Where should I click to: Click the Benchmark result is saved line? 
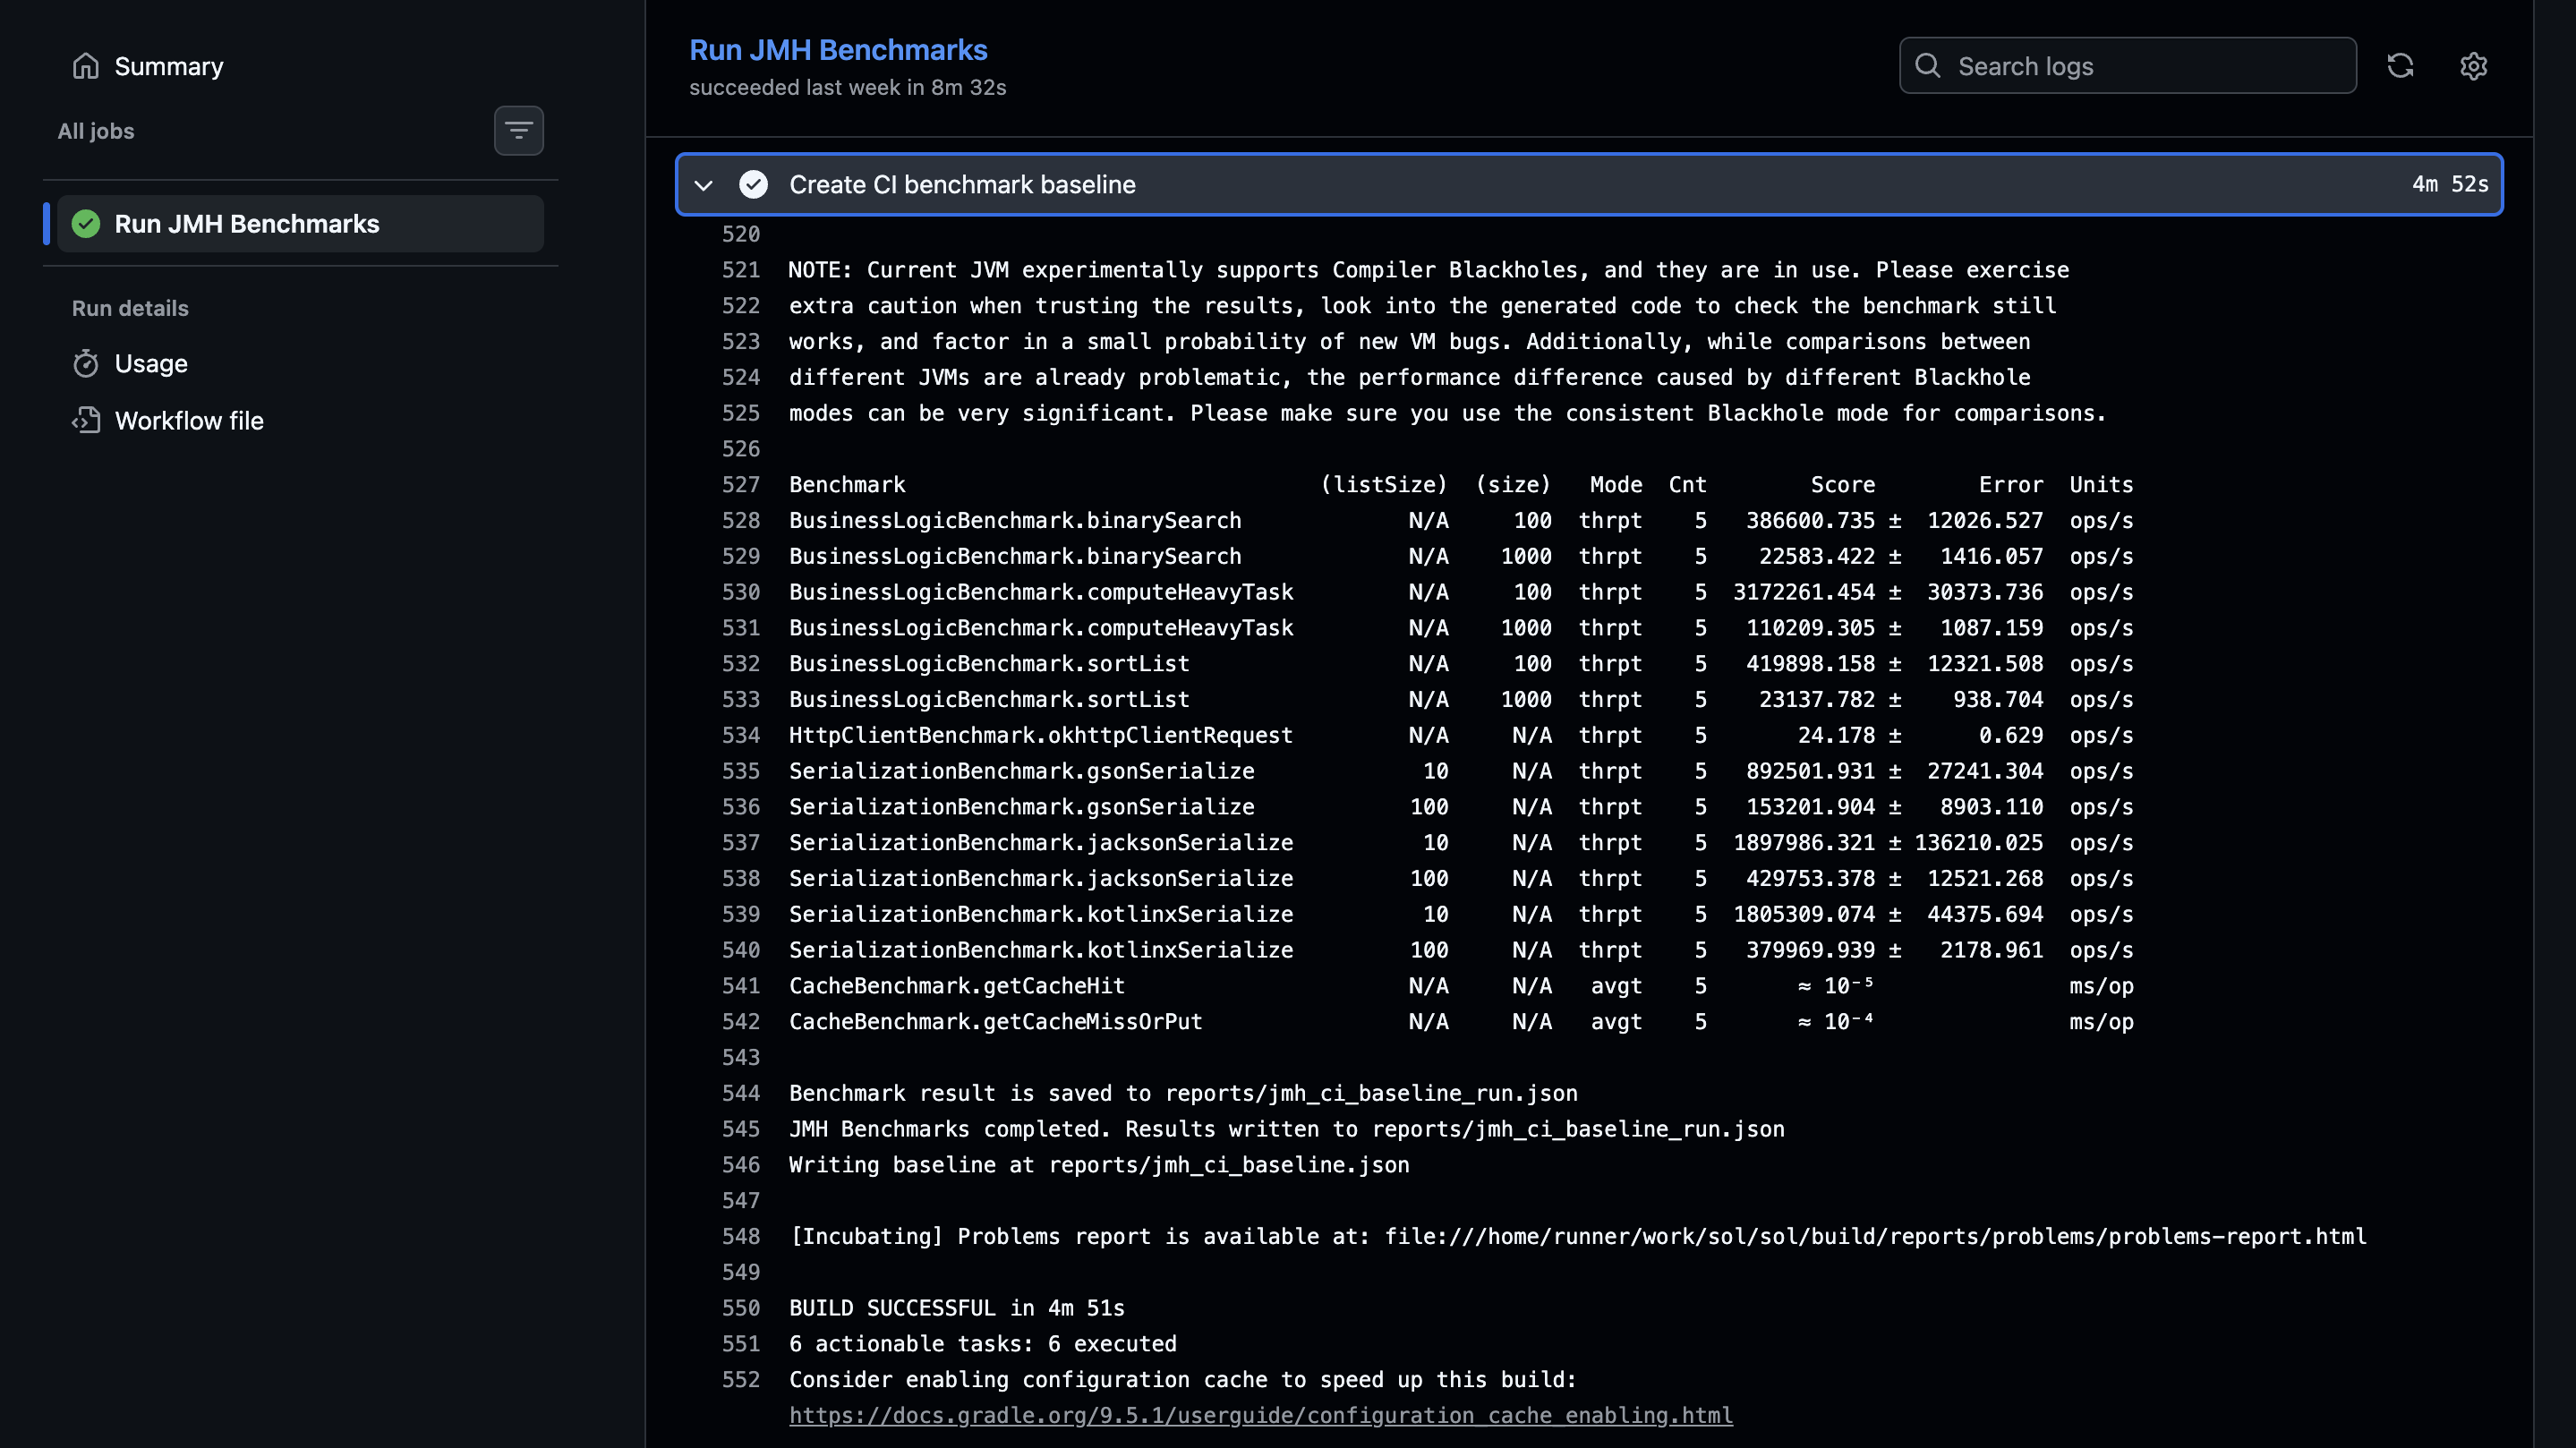(1183, 1093)
